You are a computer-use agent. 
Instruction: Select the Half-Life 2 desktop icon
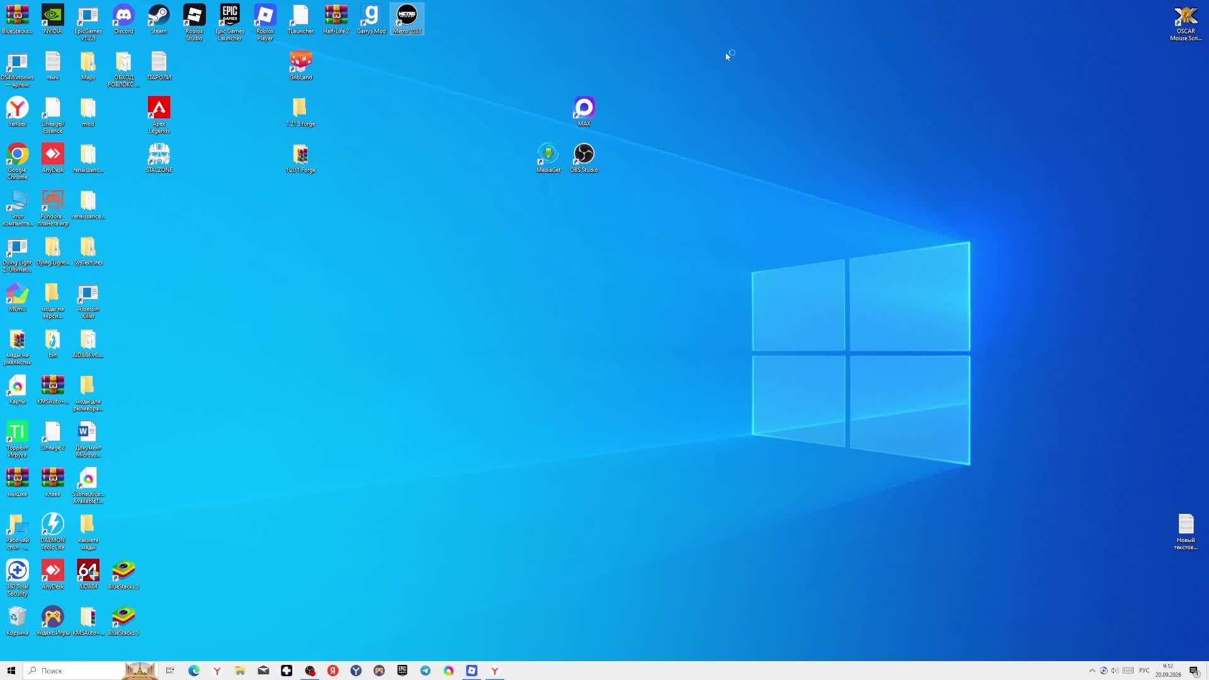336,19
